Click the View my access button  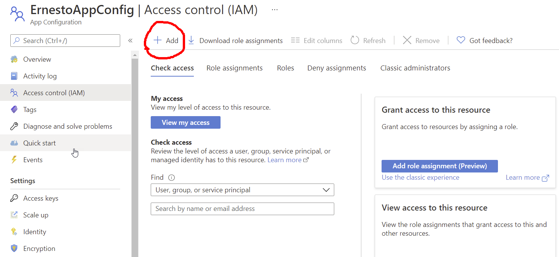coord(185,123)
